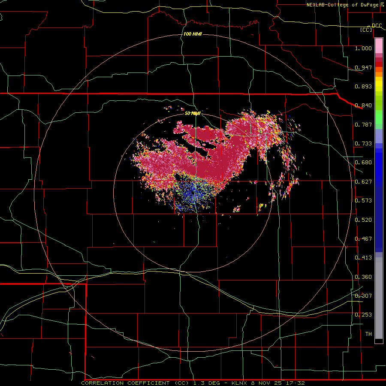Viewport: 386px width, 386px height.
Task: Pick the bright red swatch near 0.947
Action: point(379,64)
